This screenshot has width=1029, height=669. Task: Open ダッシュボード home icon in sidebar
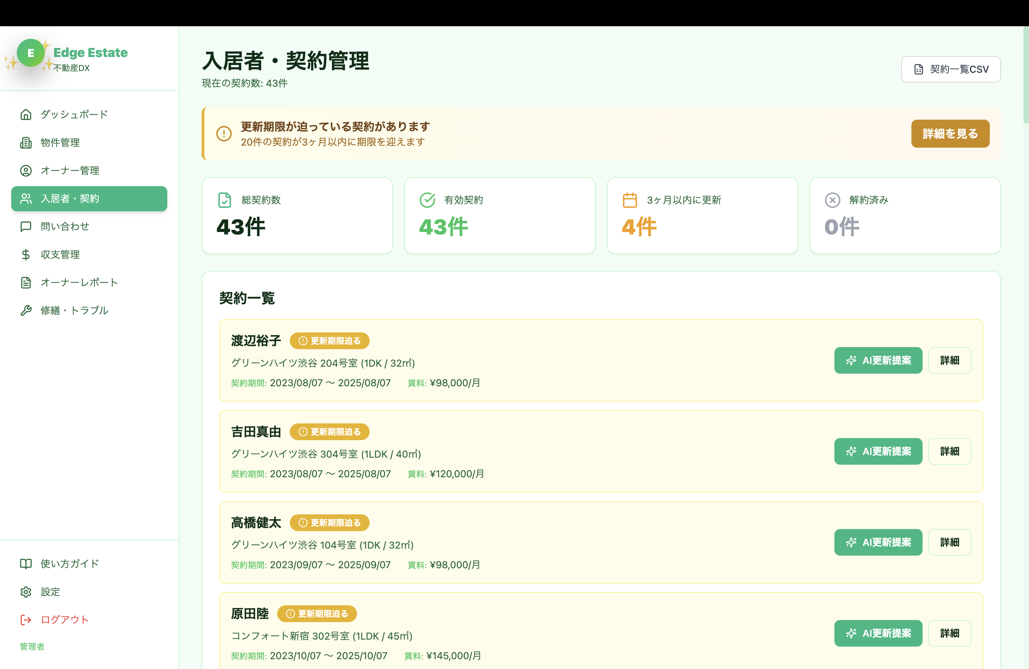click(x=26, y=114)
